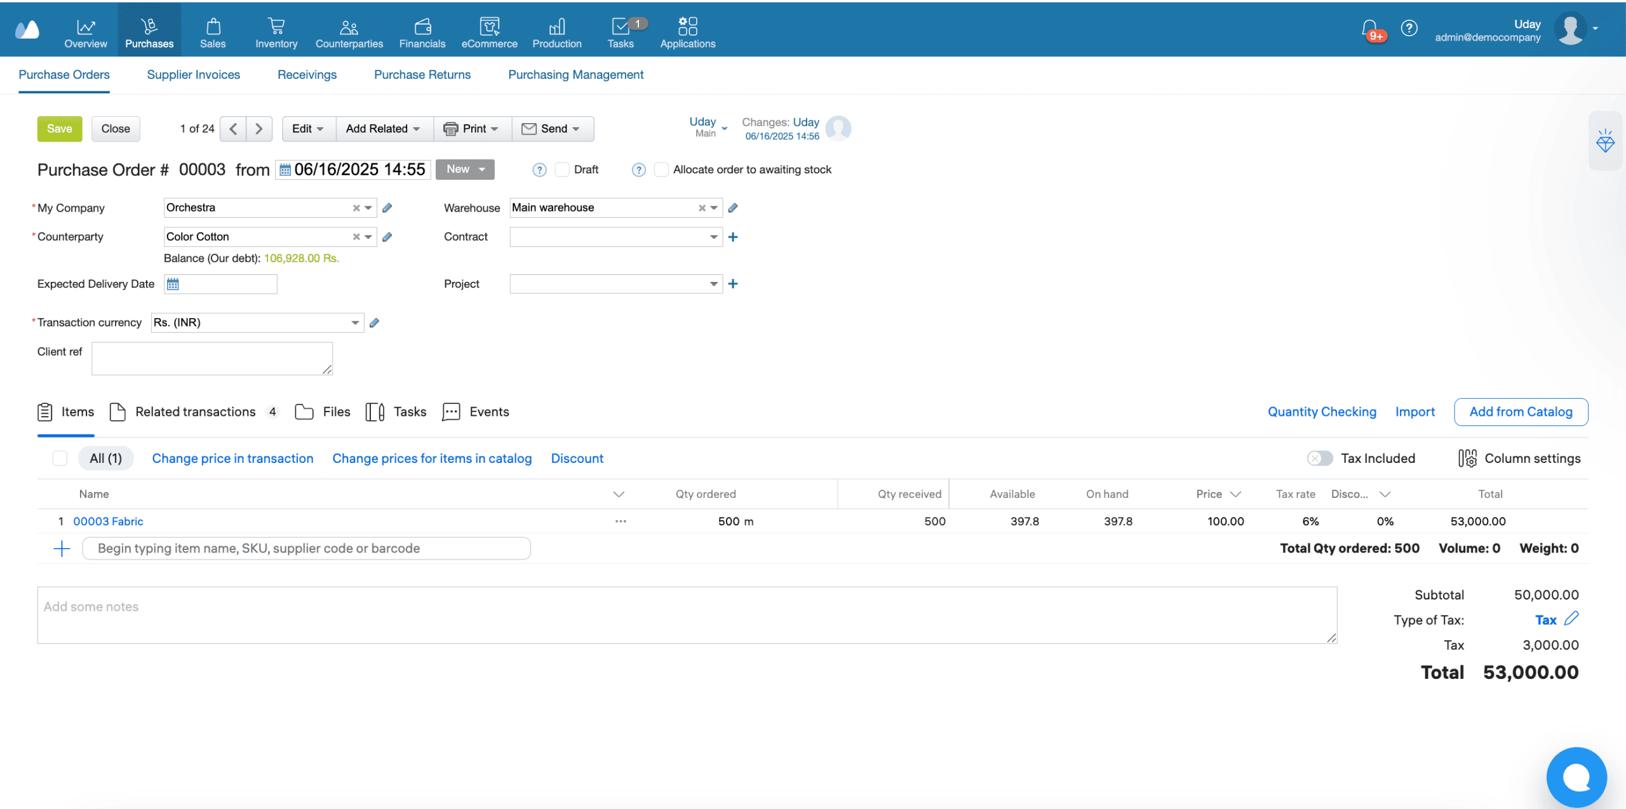Tick the Draft checkbox
Image resolution: width=1626 pixels, height=809 pixels.
point(562,170)
